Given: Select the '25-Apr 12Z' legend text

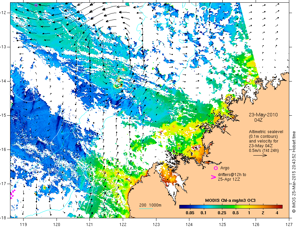Looking at the screenshot, I should (229, 179).
